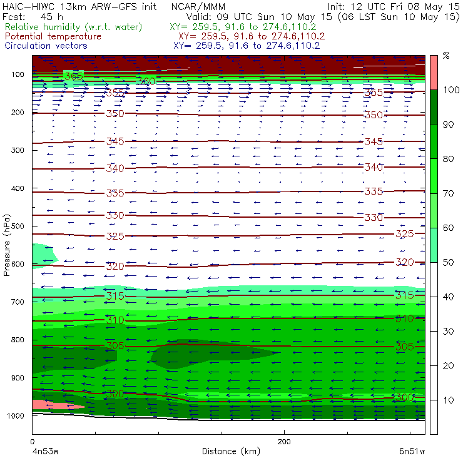Select the green XY coordinate range text
Image resolution: width=463 pixels, height=463 pixels.
click(243, 27)
